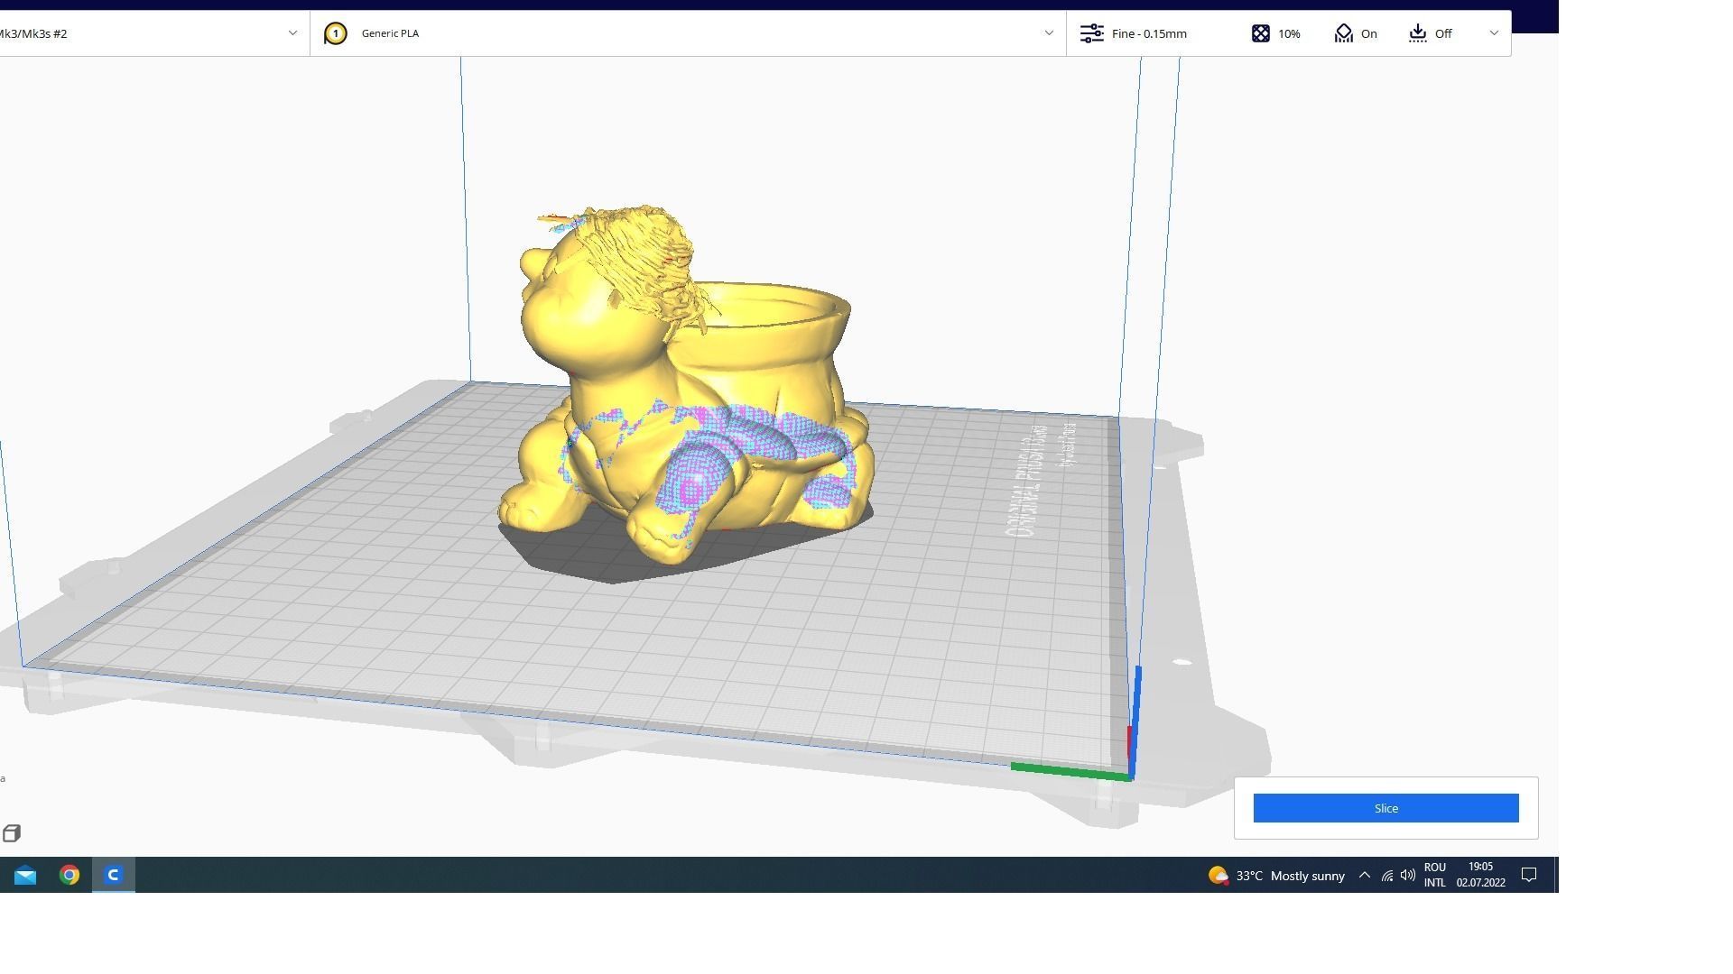Viewport: 1733px width, 974px height.
Task: Open the Mail app in taskbar
Action: [x=25, y=876]
